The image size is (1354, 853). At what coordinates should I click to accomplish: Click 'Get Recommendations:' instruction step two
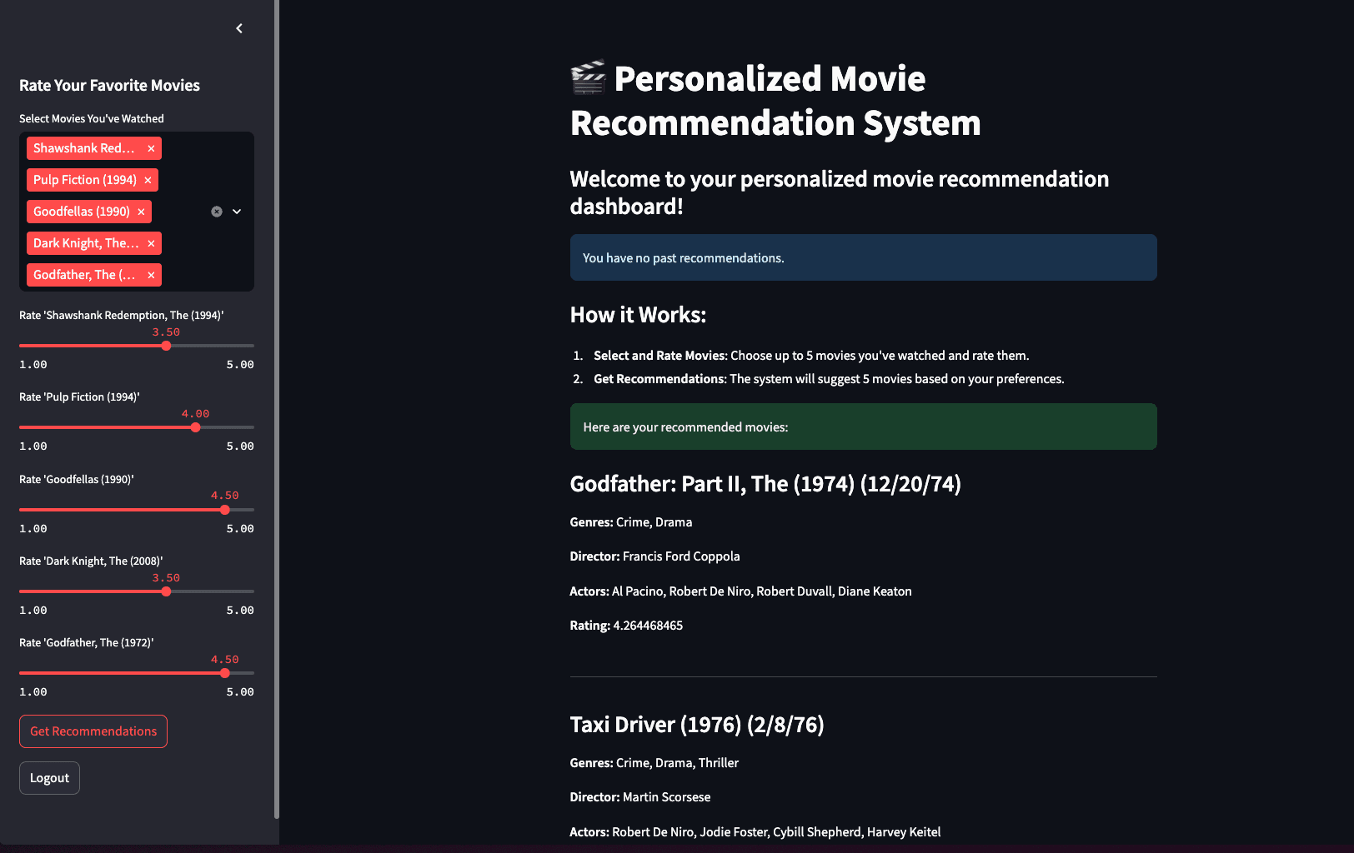[x=829, y=379]
